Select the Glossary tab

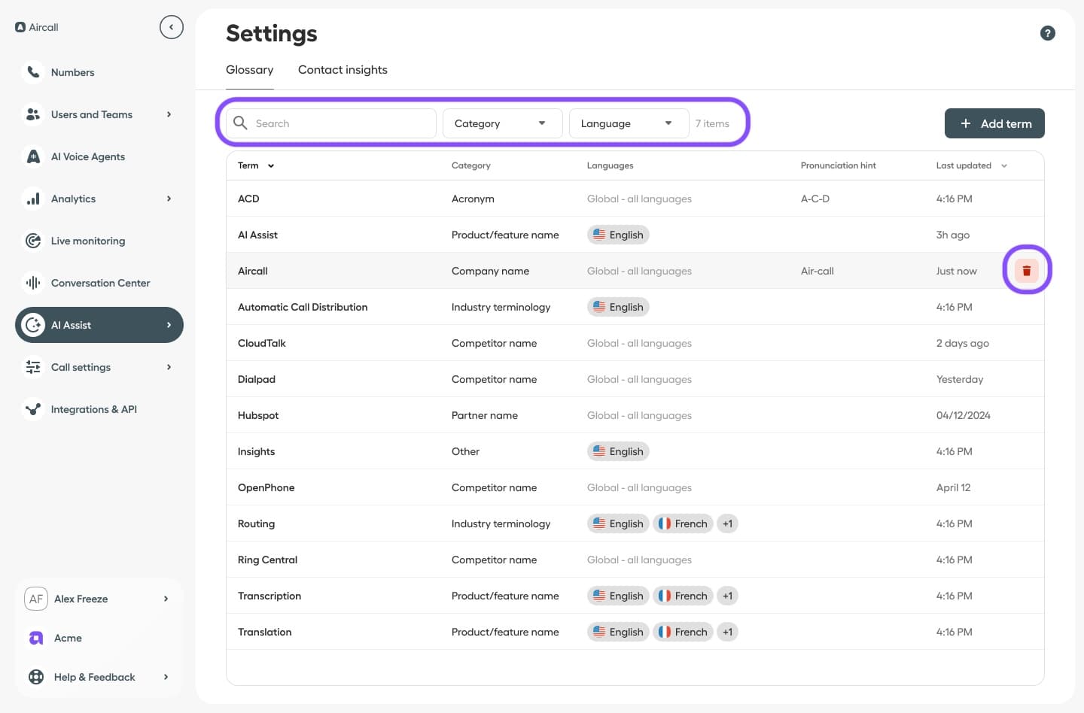[x=249, y=69]
